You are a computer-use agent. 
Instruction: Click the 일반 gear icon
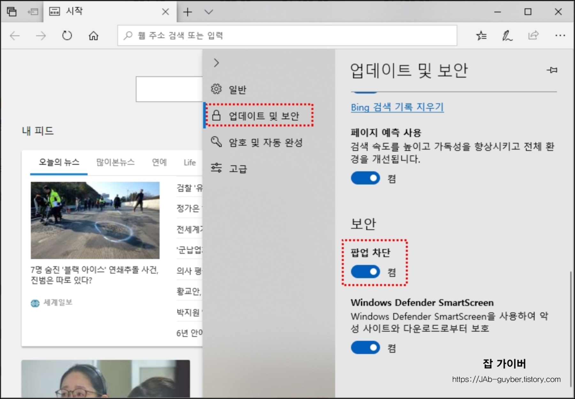tap(216, 89)
